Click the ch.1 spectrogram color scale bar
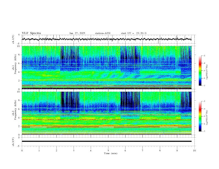The height and width of the screenshot is (169, 219). click(x=200, y=71)
